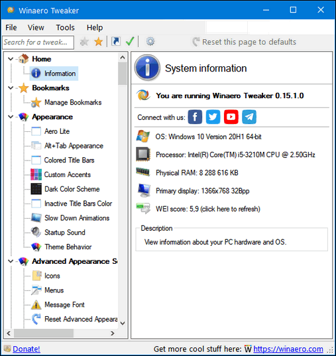Select Inactive Title Bars Color item
The height and width of the screenshot is (356, 336).
click(x=78, y=204)
